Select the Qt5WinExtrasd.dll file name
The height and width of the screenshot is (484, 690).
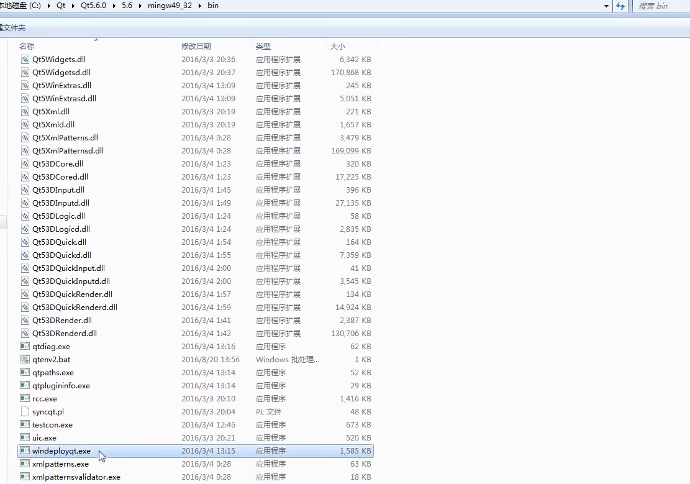(64, 99)
